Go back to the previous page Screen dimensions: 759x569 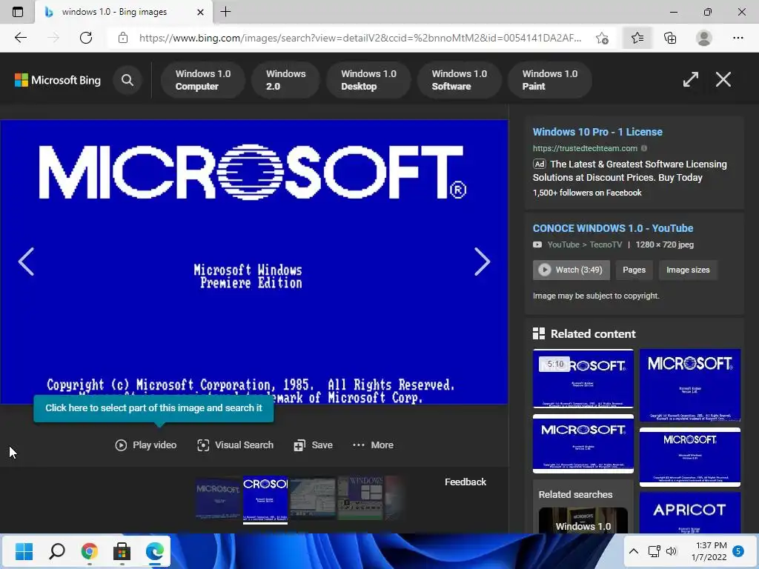pos(20,38)
